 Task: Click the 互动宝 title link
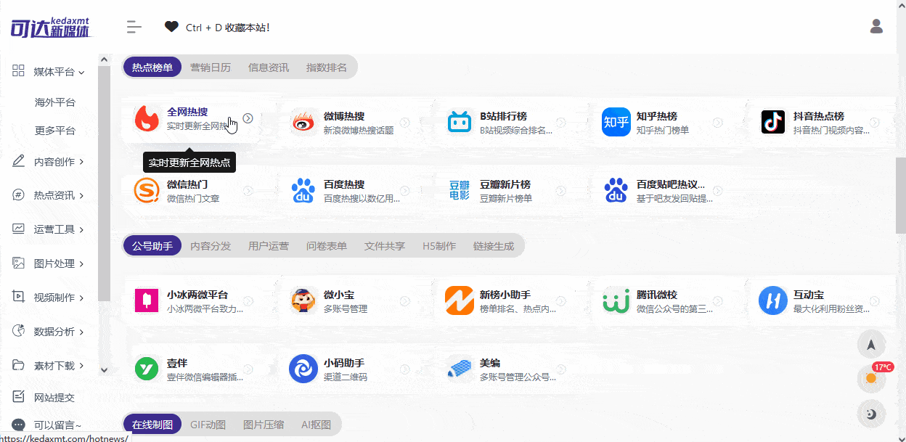tap(808, 295)
